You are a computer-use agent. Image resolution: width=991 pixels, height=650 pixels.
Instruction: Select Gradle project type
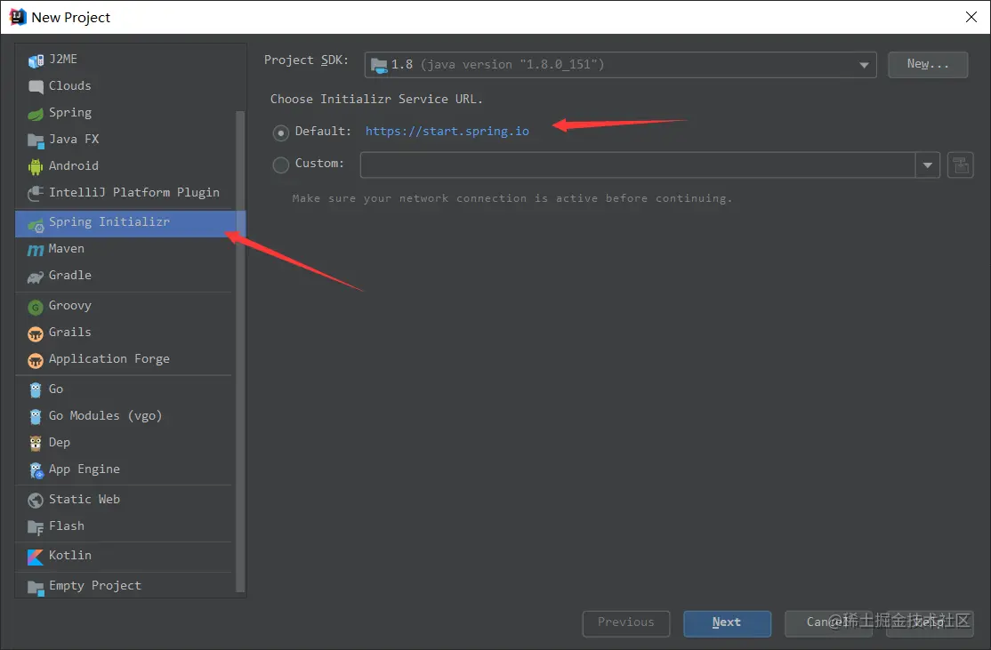tap(124, 276)
